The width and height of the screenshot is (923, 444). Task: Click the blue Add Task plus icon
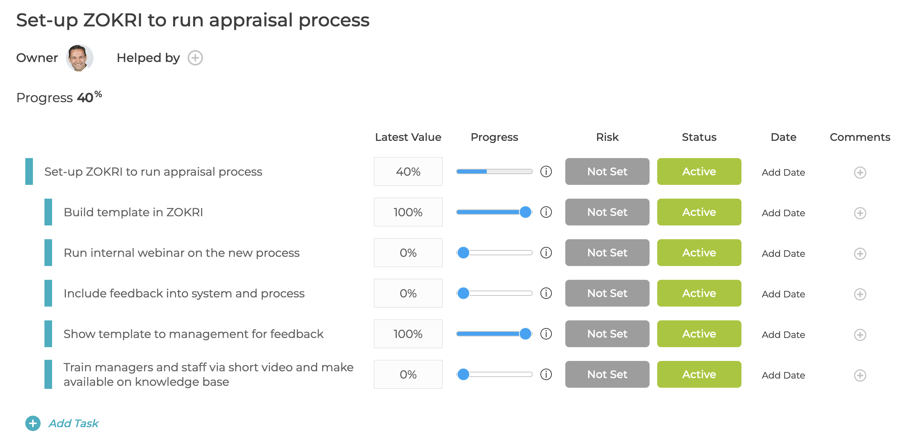pyautogui.click(x=33, y=423)
